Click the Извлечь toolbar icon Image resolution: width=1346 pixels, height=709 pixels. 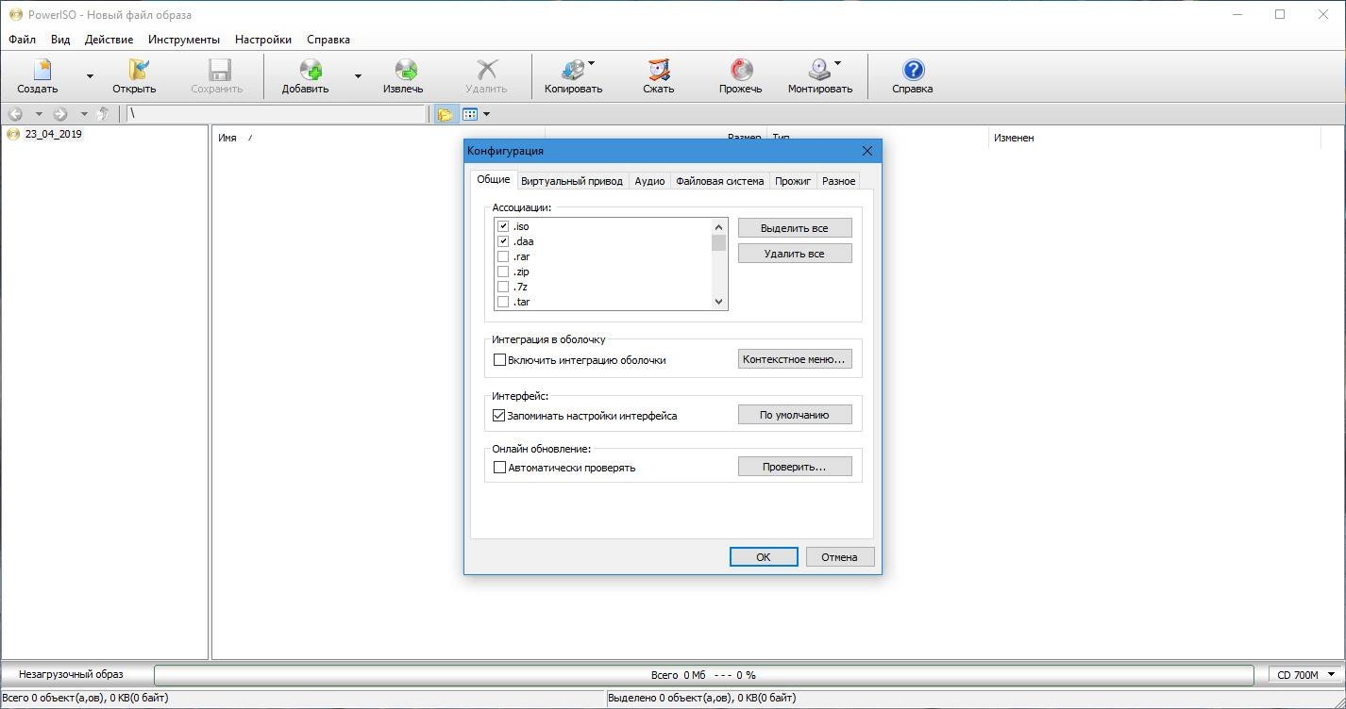click(x=407, y=70)
